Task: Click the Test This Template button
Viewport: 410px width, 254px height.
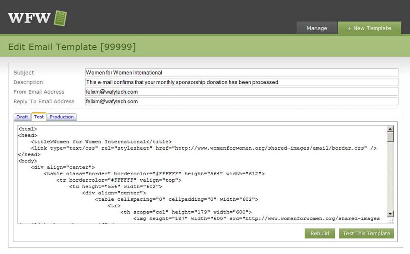Action: [366, 234]
